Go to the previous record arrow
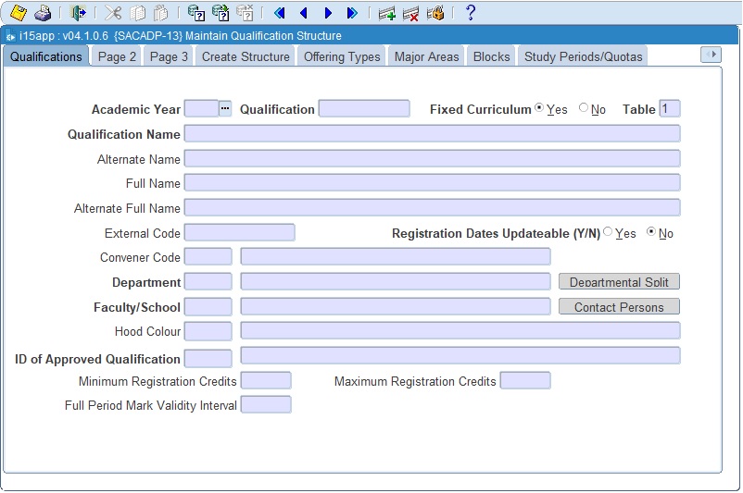Screen dimensions: 743x493 (x=303, y=13)
